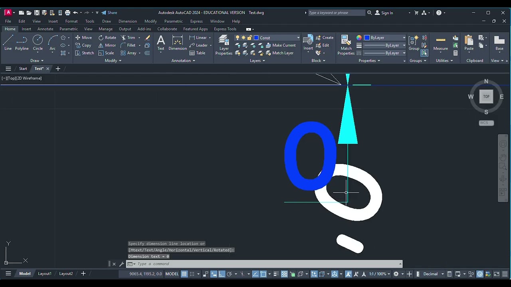The height and width of the screenshot is (287, 511).
Task: Toggle object snap tracking in status bar
Action: point(255,274)
